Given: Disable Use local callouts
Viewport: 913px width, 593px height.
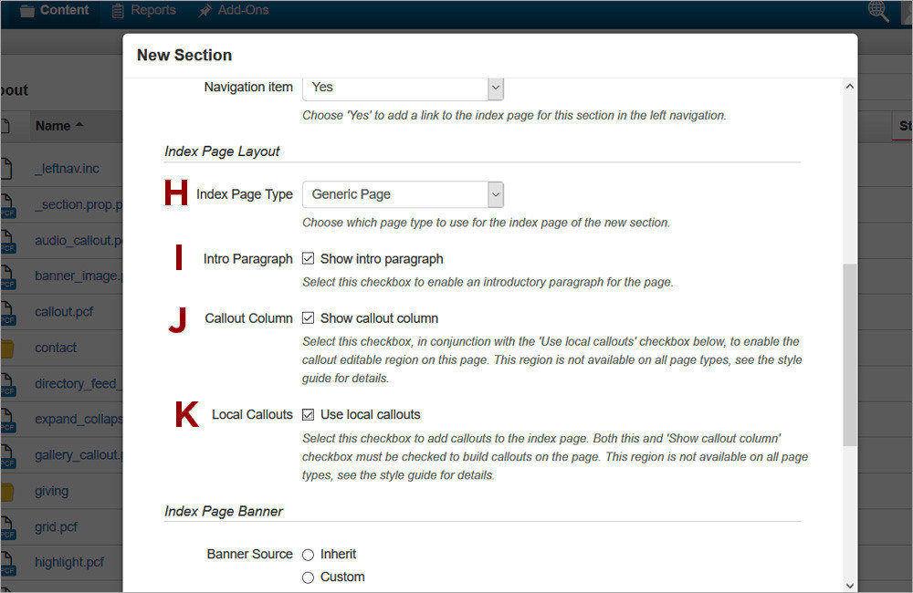Looking at the screenshot, I should 308,413.
